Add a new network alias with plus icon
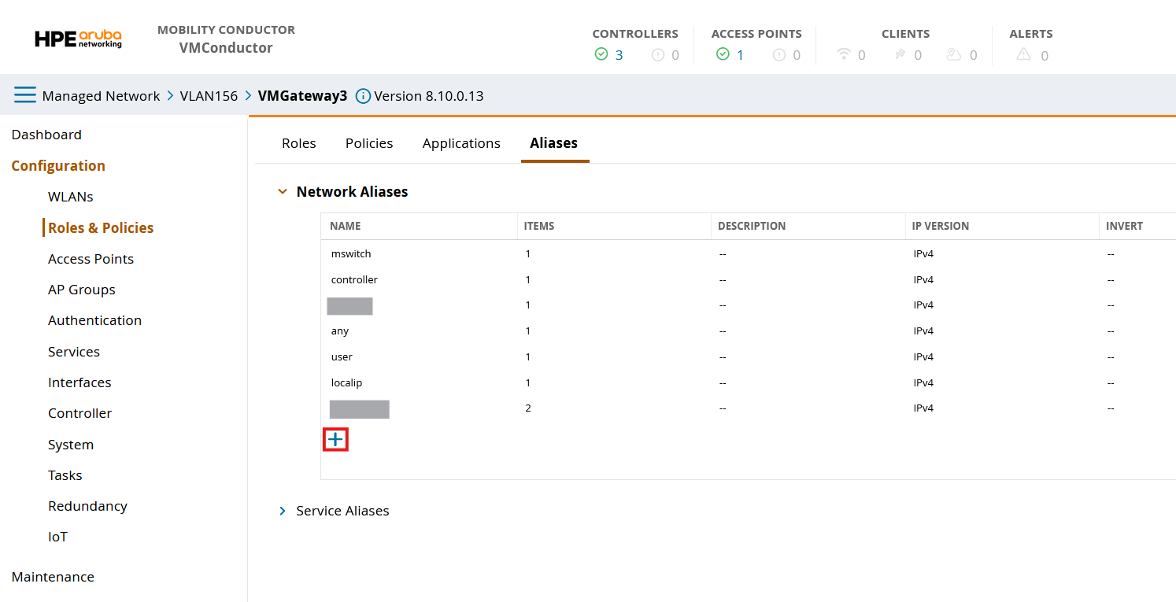 (x=335, y=440)
